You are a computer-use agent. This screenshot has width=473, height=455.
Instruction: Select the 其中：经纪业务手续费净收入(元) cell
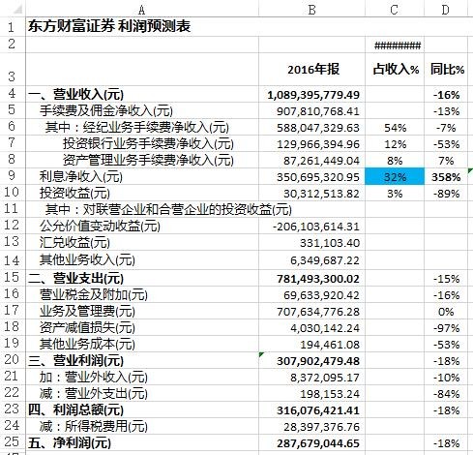pos(142,128)
